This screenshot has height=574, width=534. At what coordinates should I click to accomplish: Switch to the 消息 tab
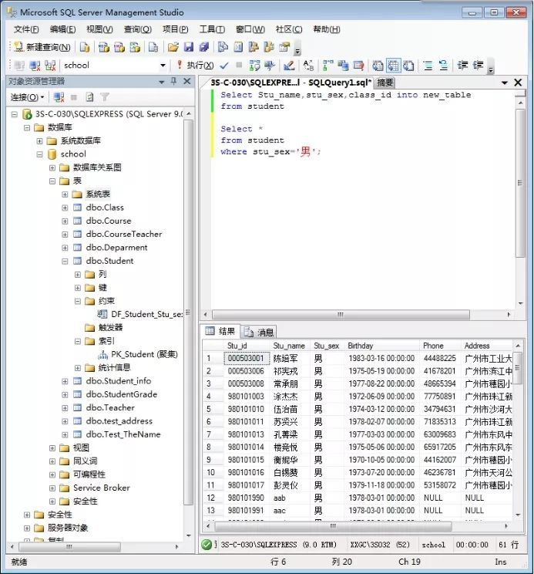(258, 332)
